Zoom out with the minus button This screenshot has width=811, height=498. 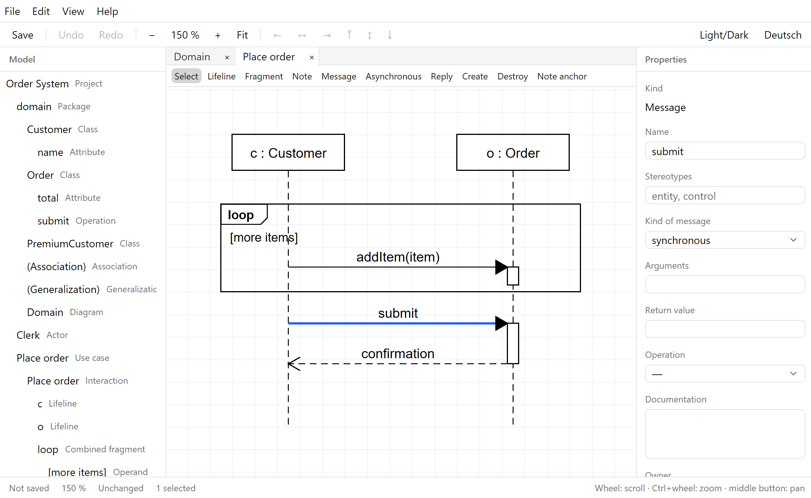click(x=152, y=35)
